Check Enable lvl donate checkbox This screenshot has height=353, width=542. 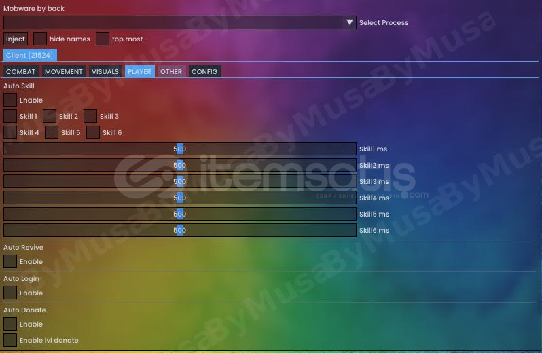click(10, 340)
